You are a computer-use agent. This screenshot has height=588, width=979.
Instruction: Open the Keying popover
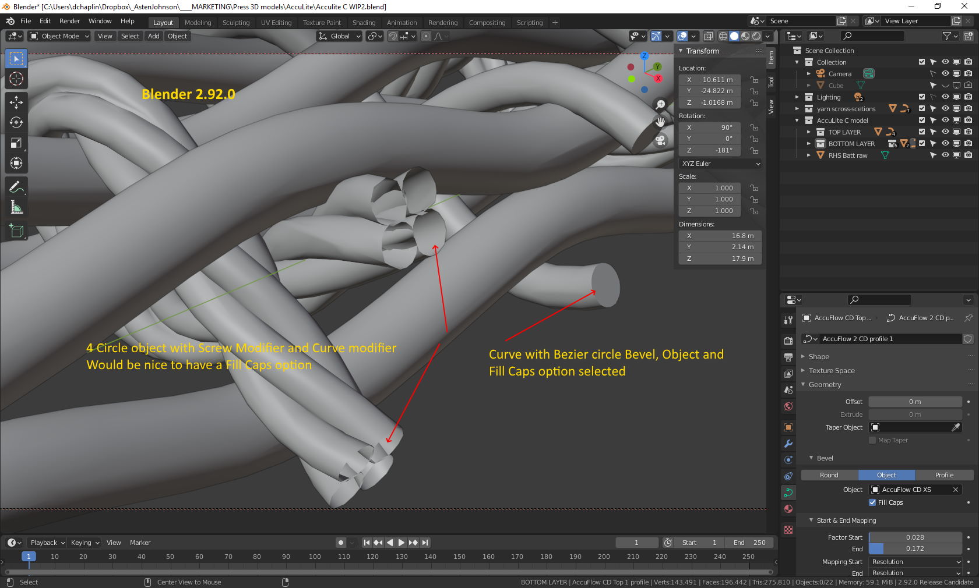click(84, 543)
